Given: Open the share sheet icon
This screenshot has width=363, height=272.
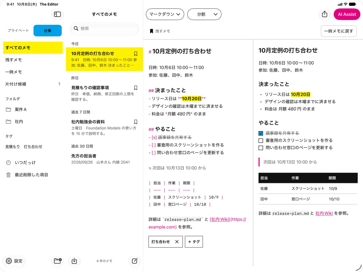Looking at the screenshot, I should 325,14.
